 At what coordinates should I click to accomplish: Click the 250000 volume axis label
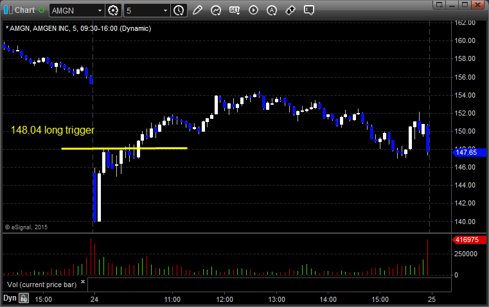coord(466,254)
